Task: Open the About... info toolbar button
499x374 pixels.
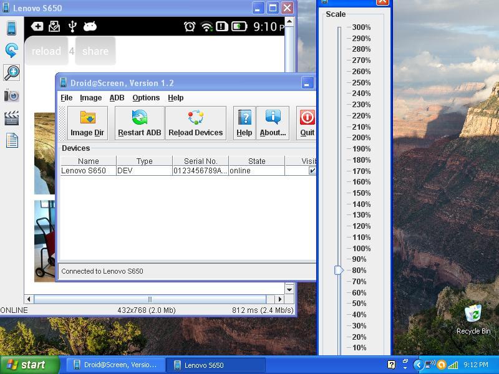Action: (273, 123)
